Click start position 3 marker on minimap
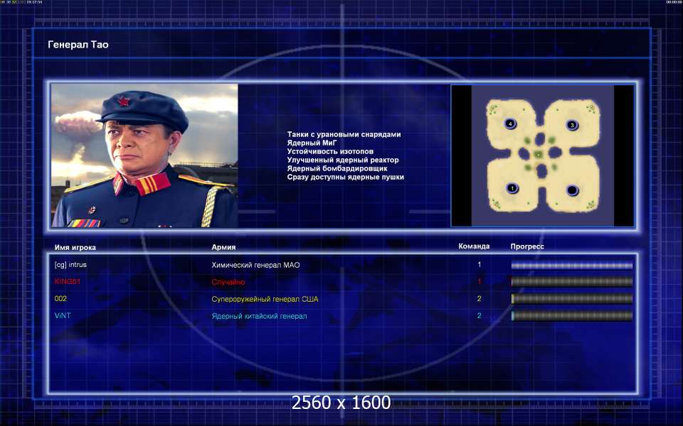Viewport: 683px width, 426px height. (x=572, y=125)
